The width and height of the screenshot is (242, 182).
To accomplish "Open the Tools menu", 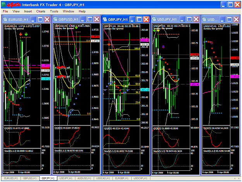I will 54,11.
